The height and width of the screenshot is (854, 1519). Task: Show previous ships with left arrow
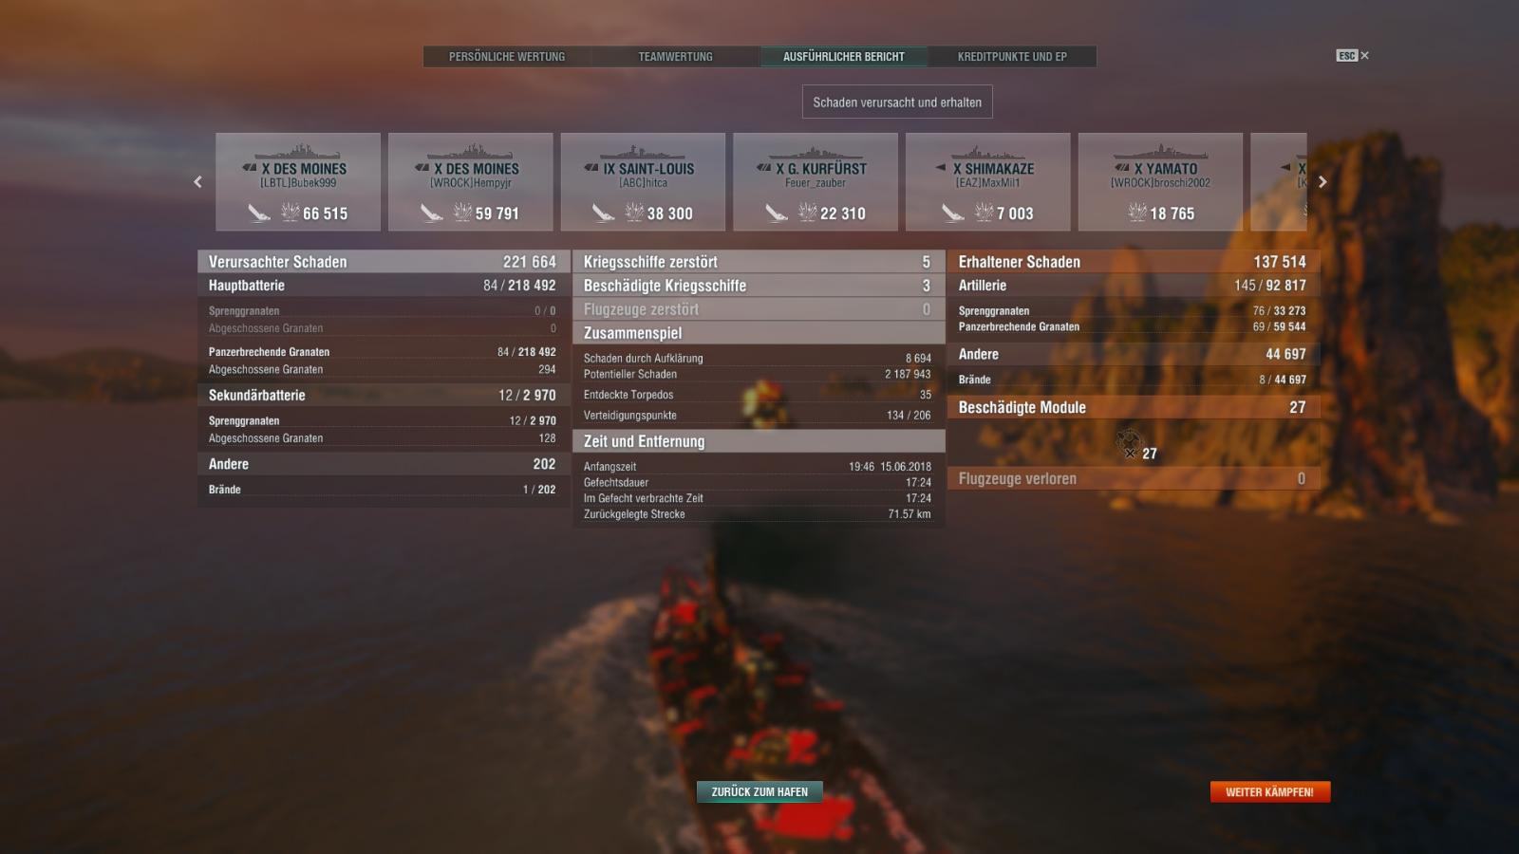pos(197,181)
